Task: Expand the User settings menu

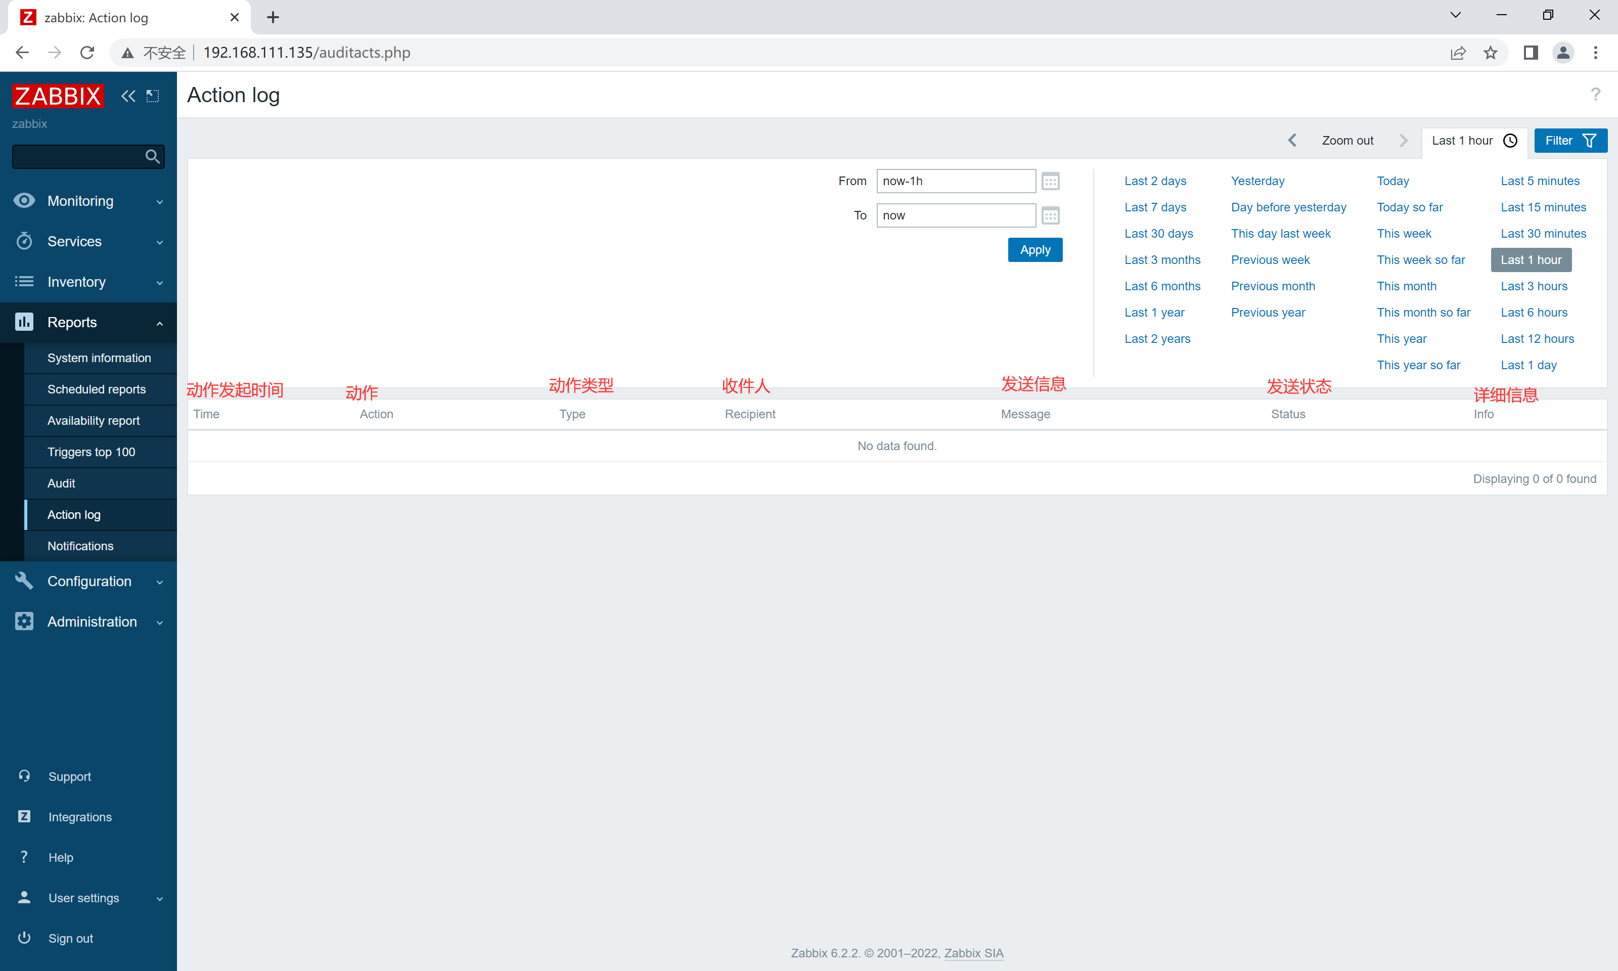Action: coord(88,898)
